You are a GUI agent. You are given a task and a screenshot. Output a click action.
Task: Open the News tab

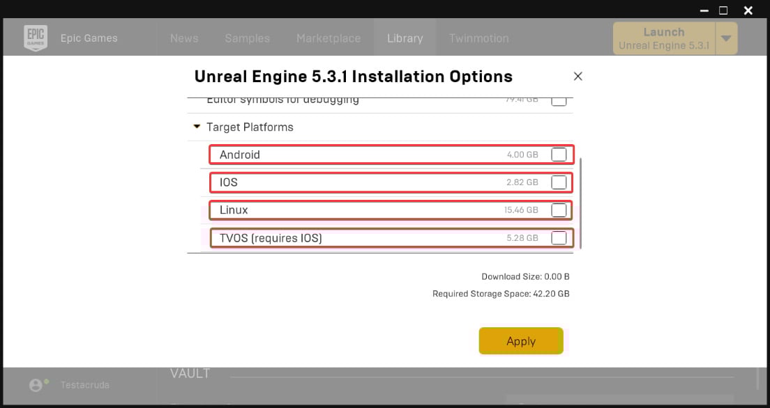[x=184, y=38]
